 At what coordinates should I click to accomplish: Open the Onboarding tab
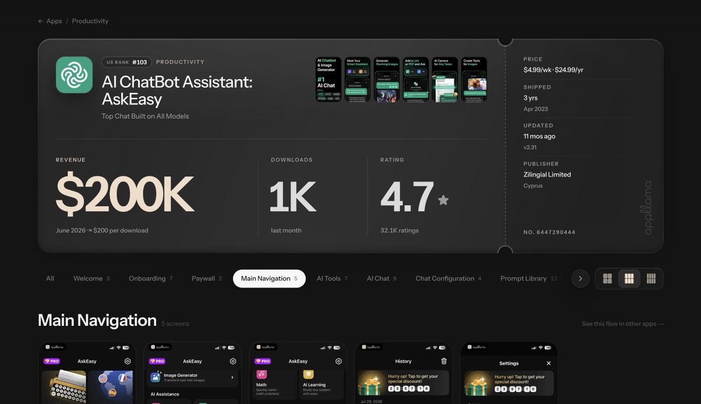pyautogui.click(x=151, y=279)
